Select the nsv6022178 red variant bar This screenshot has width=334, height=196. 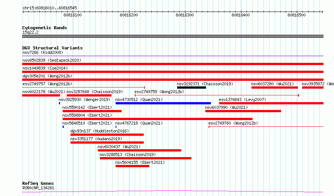pyautogui.click(x=41, y=95)
